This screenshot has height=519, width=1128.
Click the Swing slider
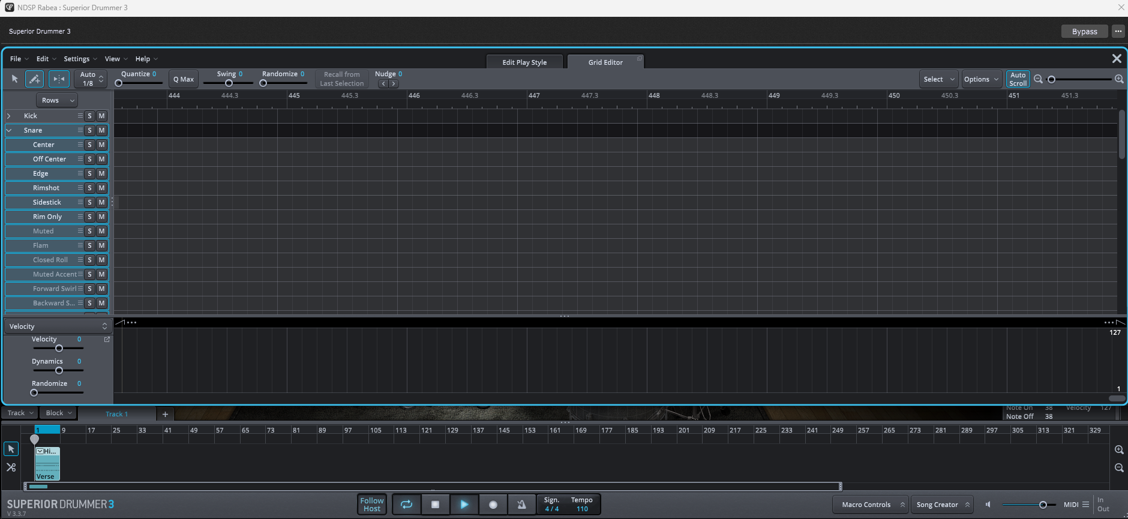[228, 83]
